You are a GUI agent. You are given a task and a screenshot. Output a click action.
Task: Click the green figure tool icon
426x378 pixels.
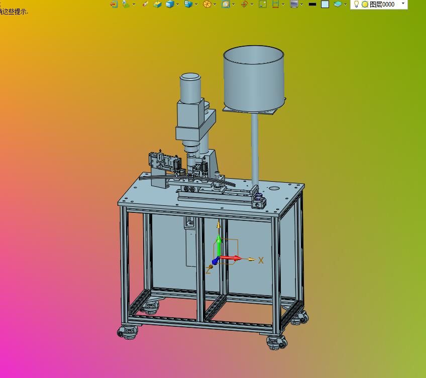[x=126, y=4]
